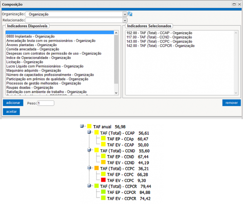The image size is (243, 204).
Task: Select '152.00 - TAF (Total) - CCAP' selected indicator
Action: (159, 33)
